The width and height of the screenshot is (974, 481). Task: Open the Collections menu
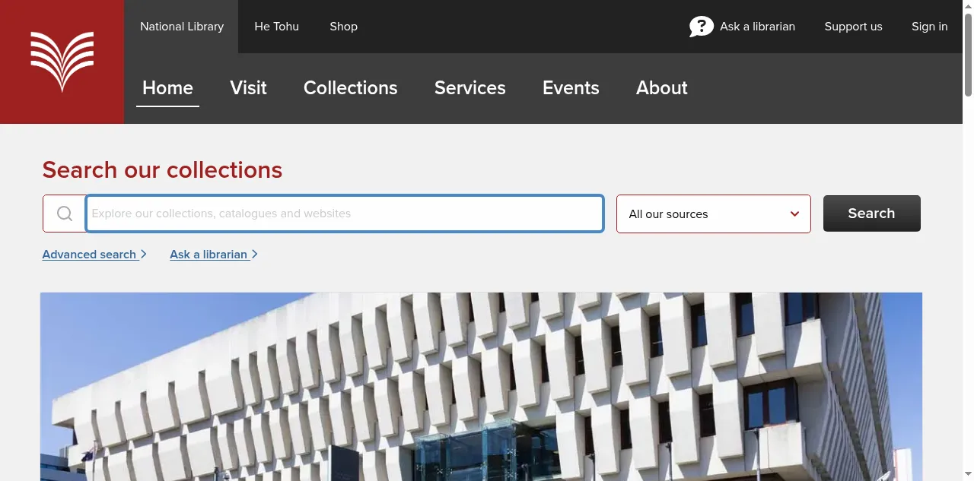[350, 88]
